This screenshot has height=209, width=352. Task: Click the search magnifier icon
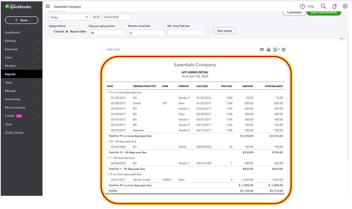pyautogui.click(x=323, y=6)
